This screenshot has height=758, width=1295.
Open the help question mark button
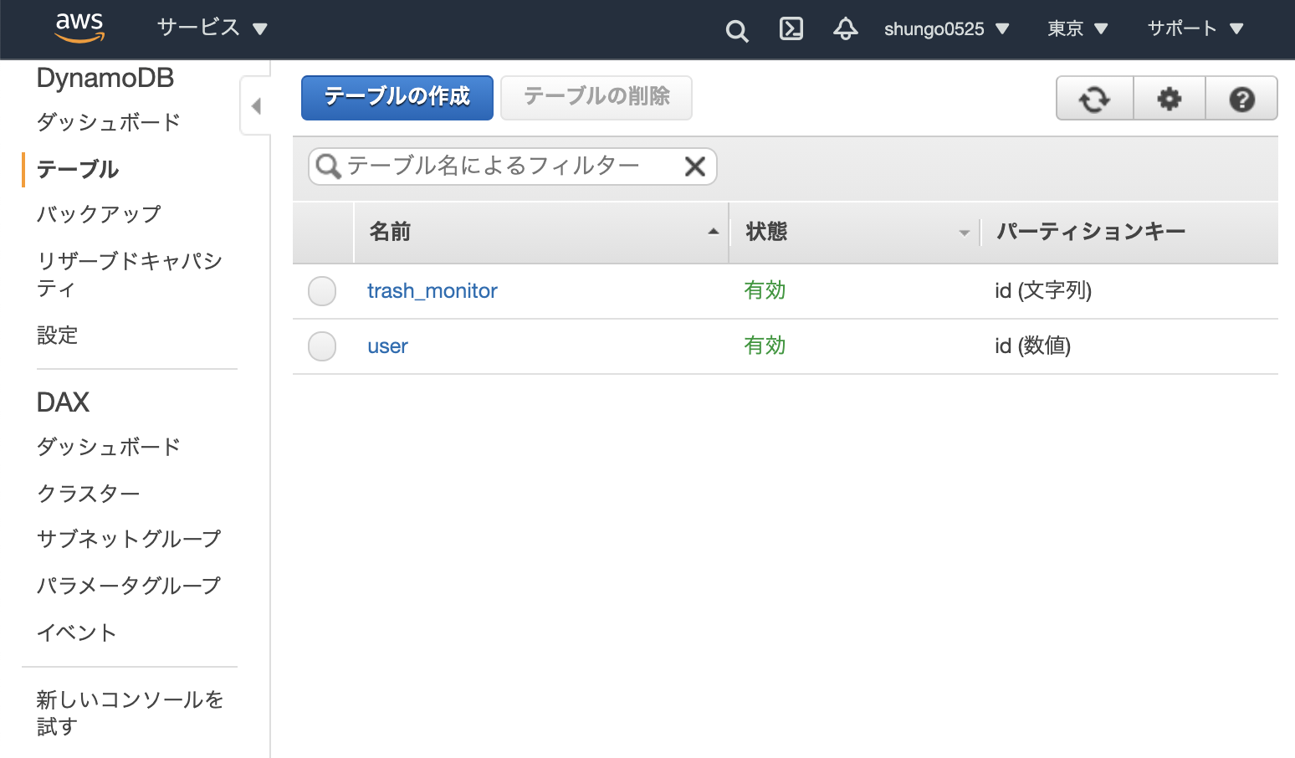coord(1241,99)
